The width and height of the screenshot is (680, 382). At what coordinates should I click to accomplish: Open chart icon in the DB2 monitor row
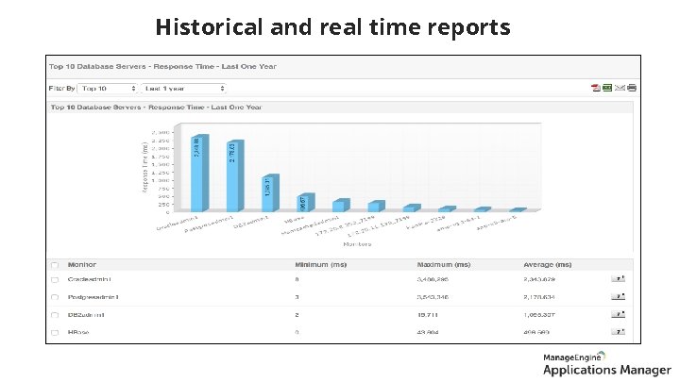619,314
